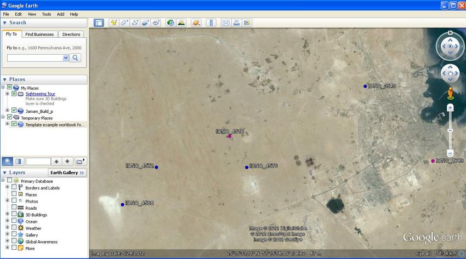Open the Sightseeing Tour link
The image size is (466, 259).
coord(41,94)
